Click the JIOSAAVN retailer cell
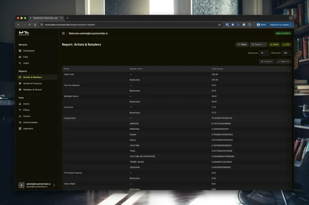Image resolution: width=309 pixels, height=205 pixels. tap(134, 167)
